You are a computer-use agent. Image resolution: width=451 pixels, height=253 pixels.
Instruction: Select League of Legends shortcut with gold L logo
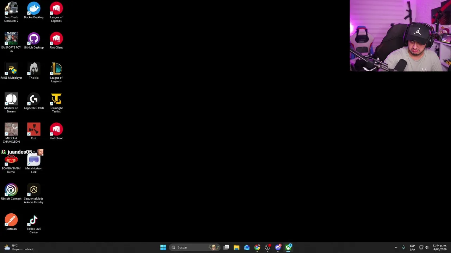pyautogui.click(x=56, y=73)
